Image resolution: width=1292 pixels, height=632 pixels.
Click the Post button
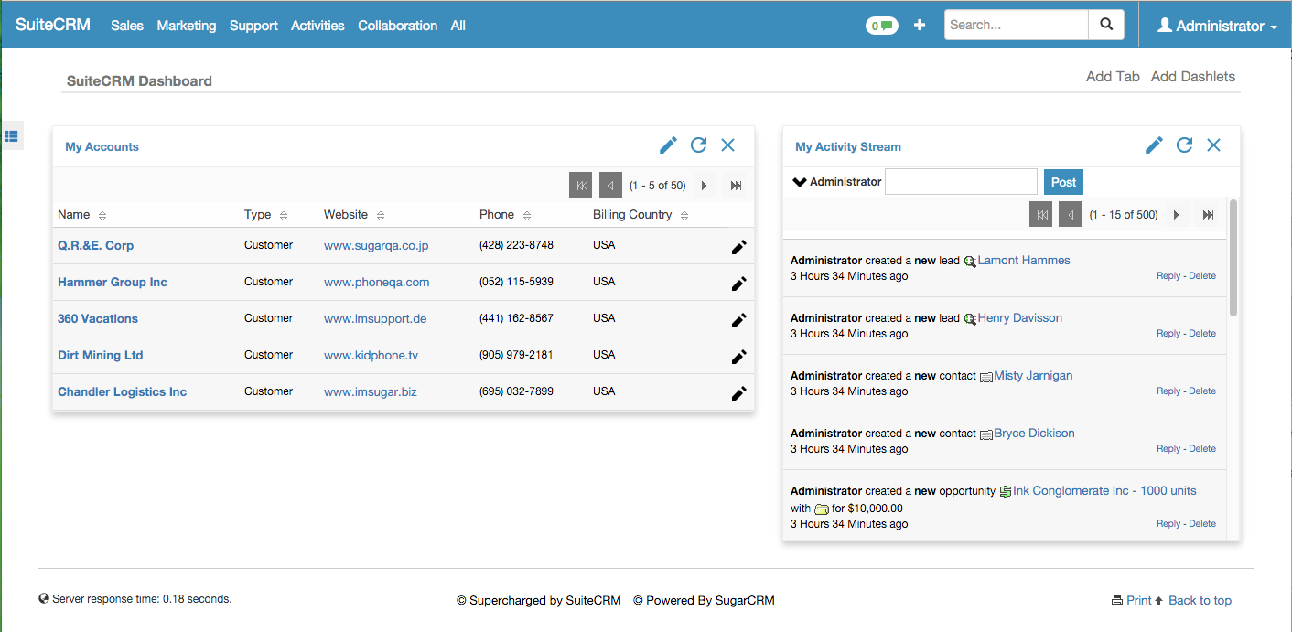[1063, 182]
